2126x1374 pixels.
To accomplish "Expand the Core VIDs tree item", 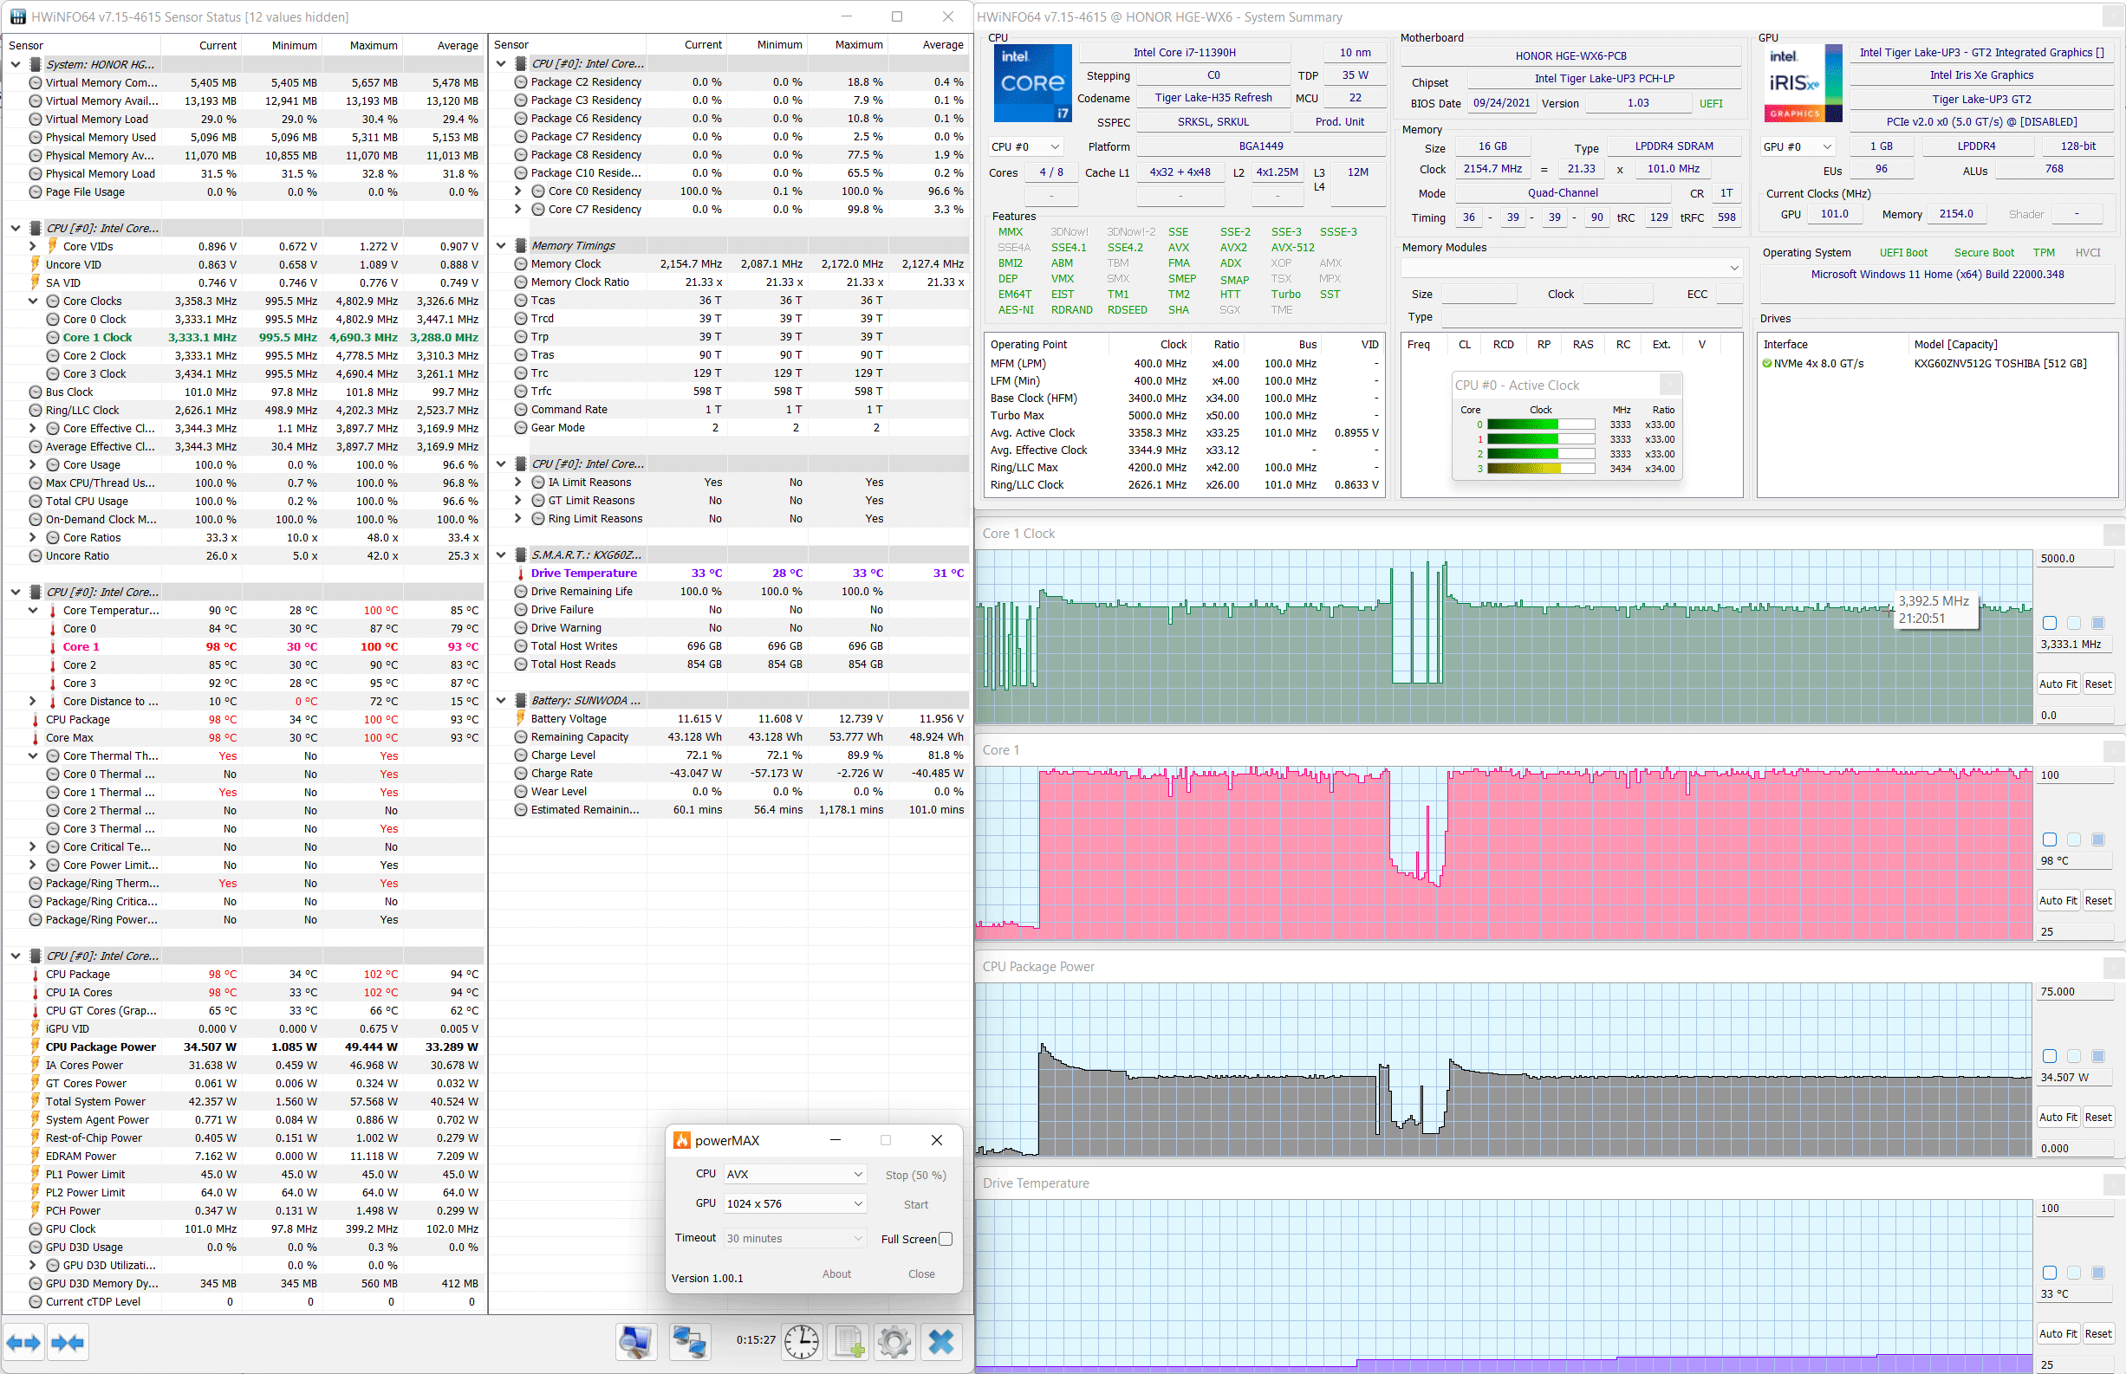I will [33, 246].
